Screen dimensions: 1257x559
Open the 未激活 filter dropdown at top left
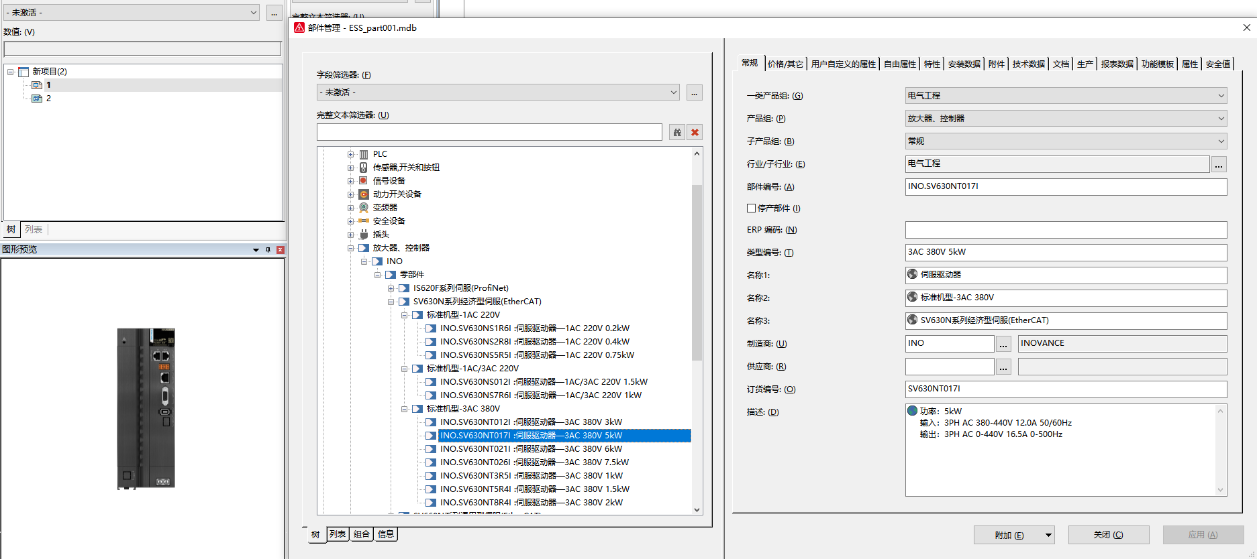pos(253,13)
